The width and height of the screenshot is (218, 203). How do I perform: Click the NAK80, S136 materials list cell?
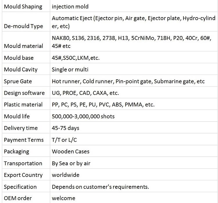pyautogui.click(x=134, y=42)
